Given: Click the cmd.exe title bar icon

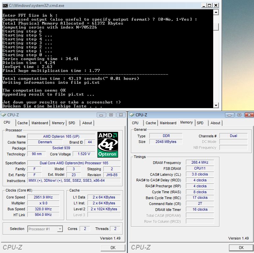Looking at the screenshot, I should click(x=5, y=6).
